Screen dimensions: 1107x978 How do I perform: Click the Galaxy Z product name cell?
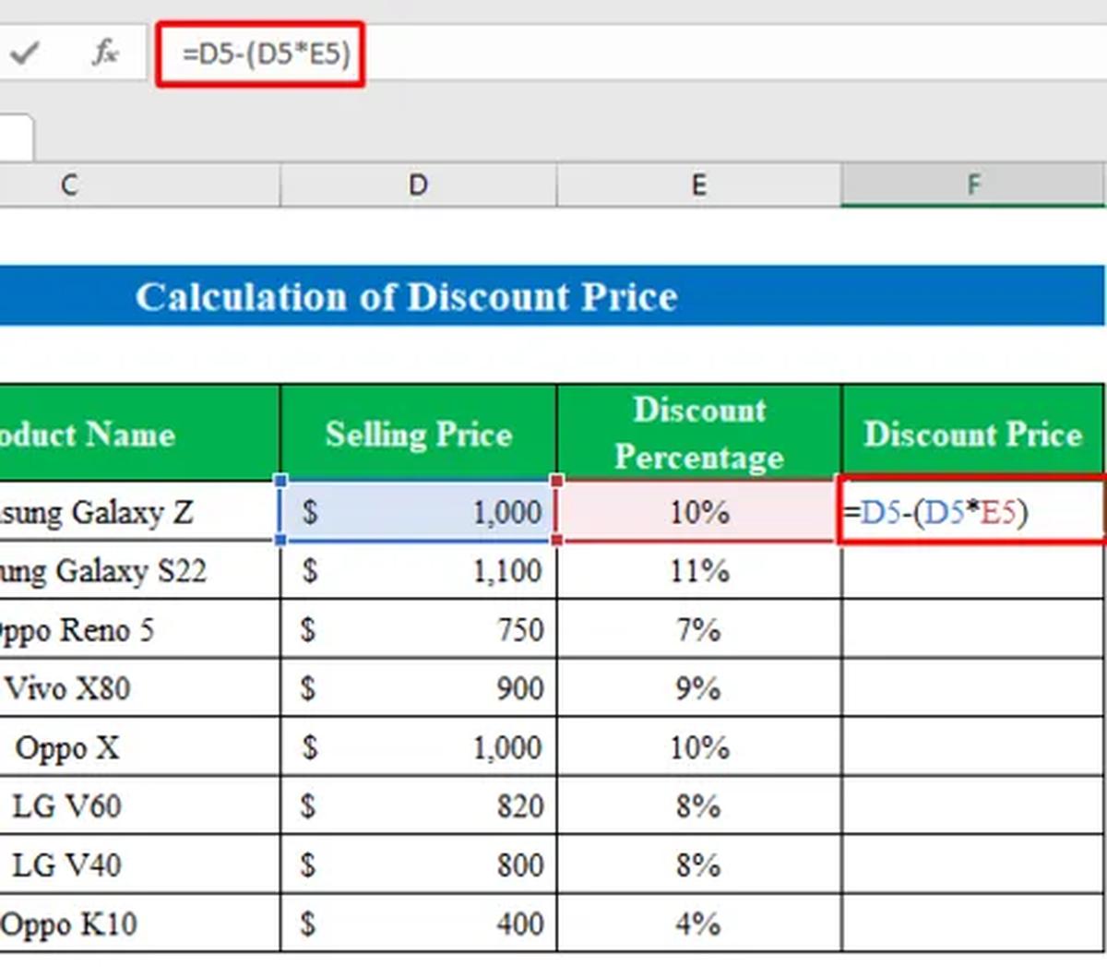pos(139,511)
